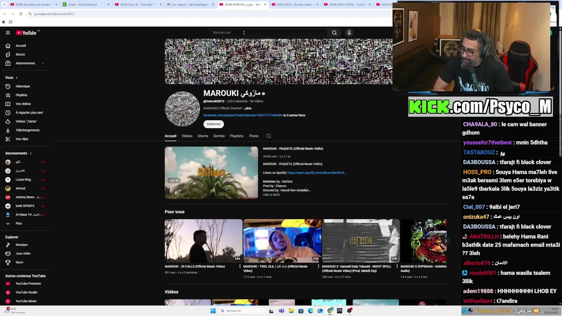Open options for TWEL ELIL video
The height and width of the screenshot is (316, 562).
(x=318, y=266)
